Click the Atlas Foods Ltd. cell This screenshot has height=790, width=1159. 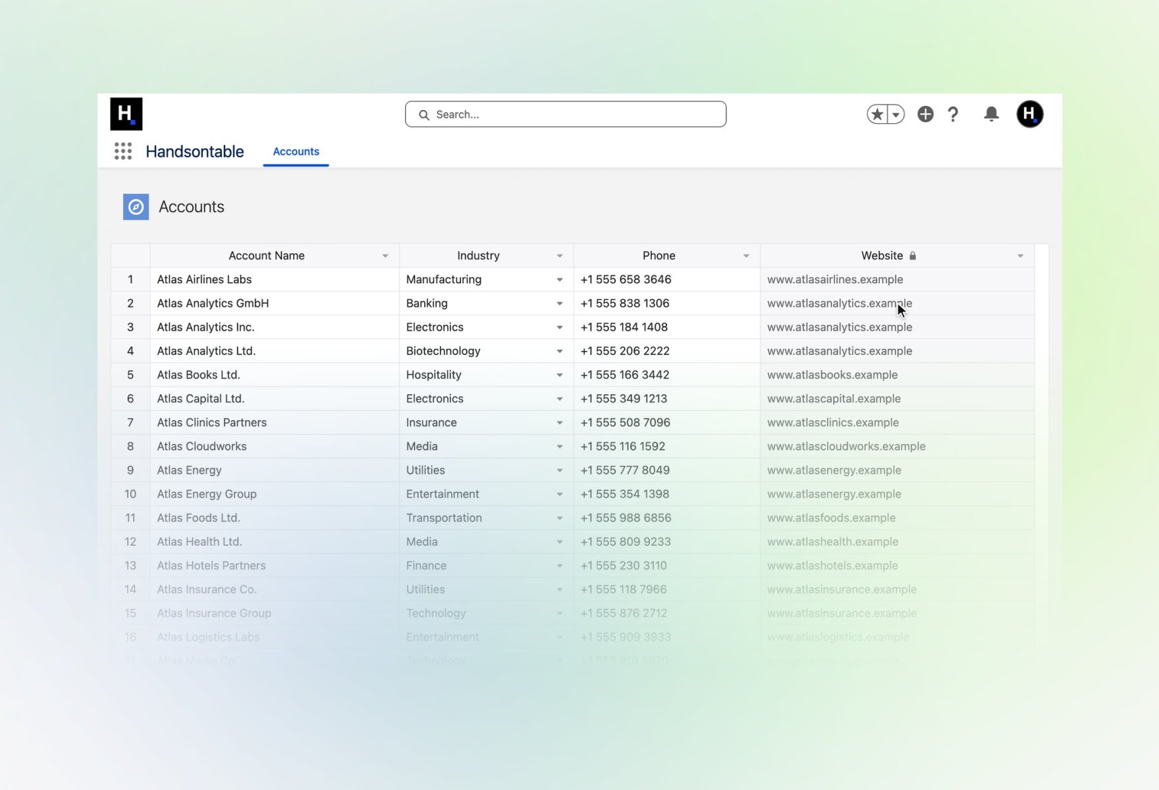click(275, 518)
